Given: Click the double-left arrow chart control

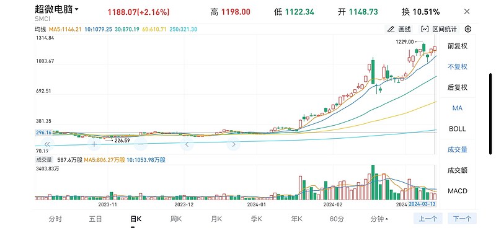Looking at the screenshot, I should click(48, 144).
